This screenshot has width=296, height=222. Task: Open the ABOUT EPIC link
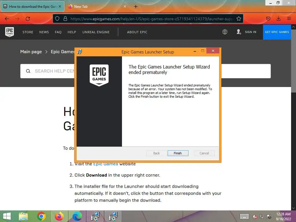[137, 32]
